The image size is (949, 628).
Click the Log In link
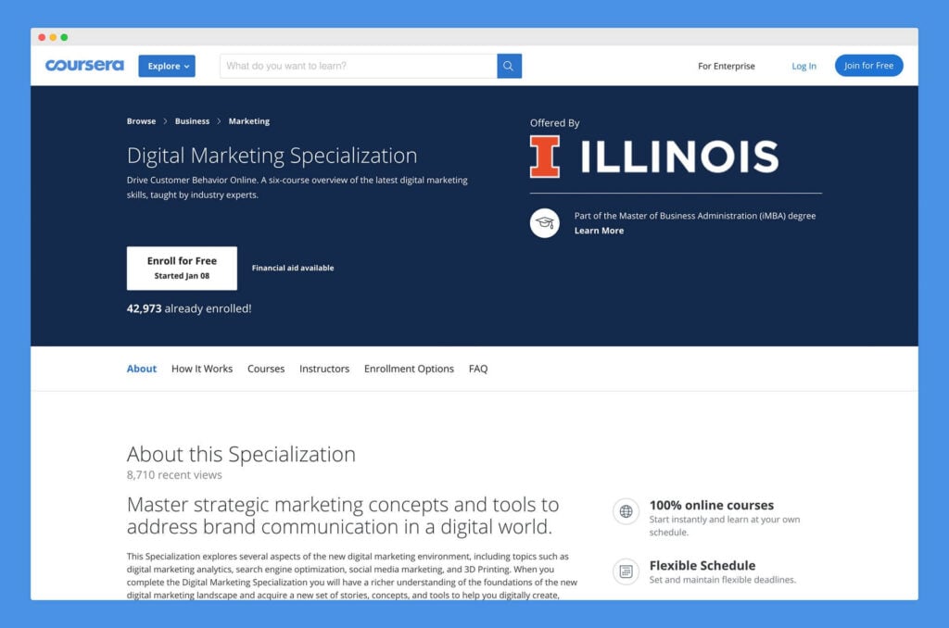click(x=803, y=66)
